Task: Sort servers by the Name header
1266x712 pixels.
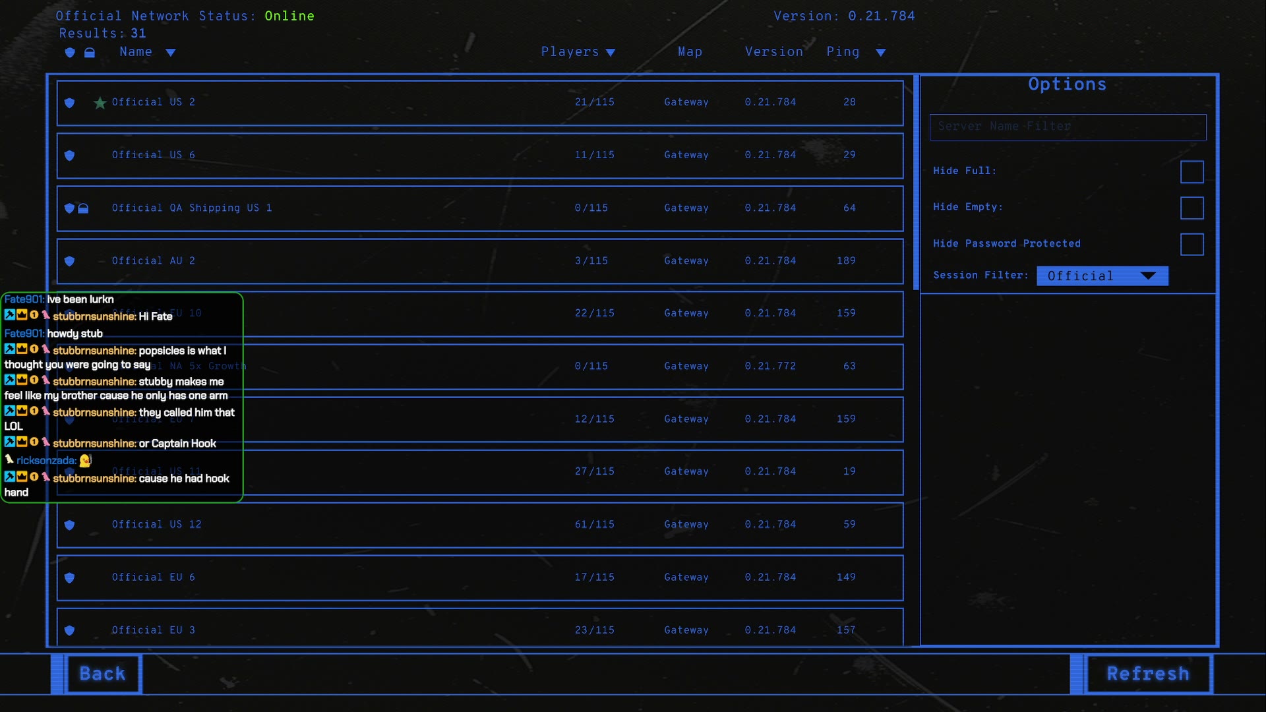Action: pyautogui.click(x=136, y=51)
